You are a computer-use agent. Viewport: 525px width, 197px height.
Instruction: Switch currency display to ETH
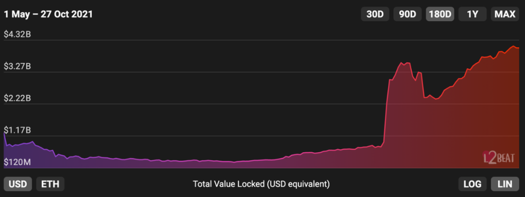coord(50,184)
